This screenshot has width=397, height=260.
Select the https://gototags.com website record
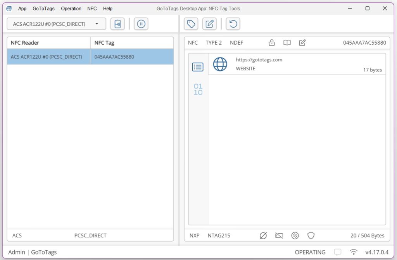(x=297, y=64)
